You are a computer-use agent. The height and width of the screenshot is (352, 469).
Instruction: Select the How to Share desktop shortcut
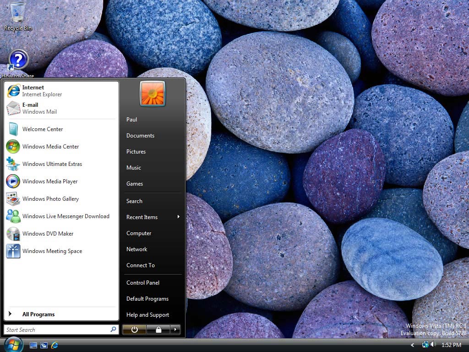pyautogui.click(x=18, y=64)
